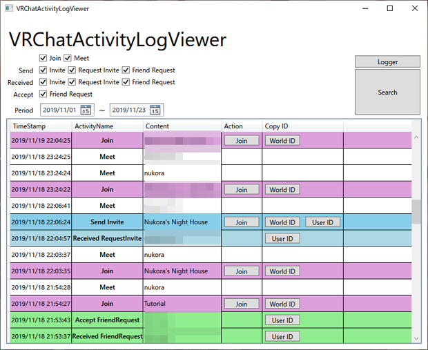Copy User ID in Received RequestInvite row
The image size is (428, 350).
[282, 238]
